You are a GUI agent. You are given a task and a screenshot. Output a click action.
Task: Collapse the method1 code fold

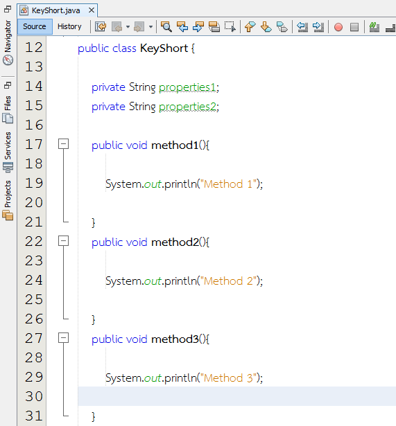point(63,143)
